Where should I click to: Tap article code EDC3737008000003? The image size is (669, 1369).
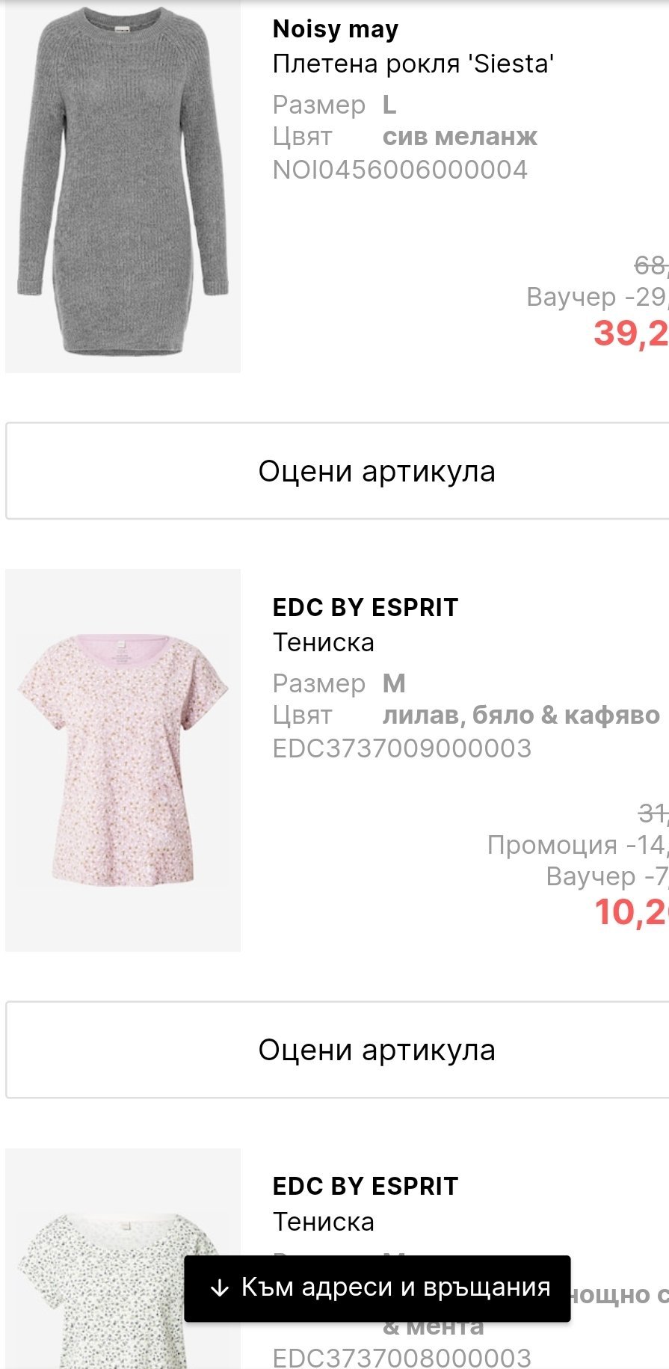pos(401,1356)
